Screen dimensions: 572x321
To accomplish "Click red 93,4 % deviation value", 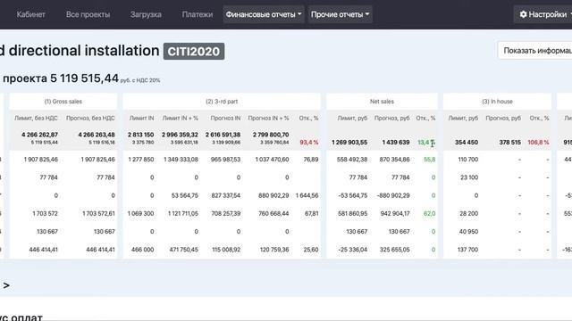I will 309,143.
